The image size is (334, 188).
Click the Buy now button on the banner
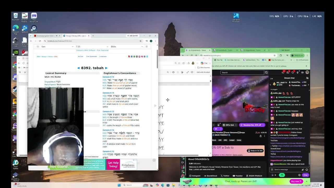(296, 181)
